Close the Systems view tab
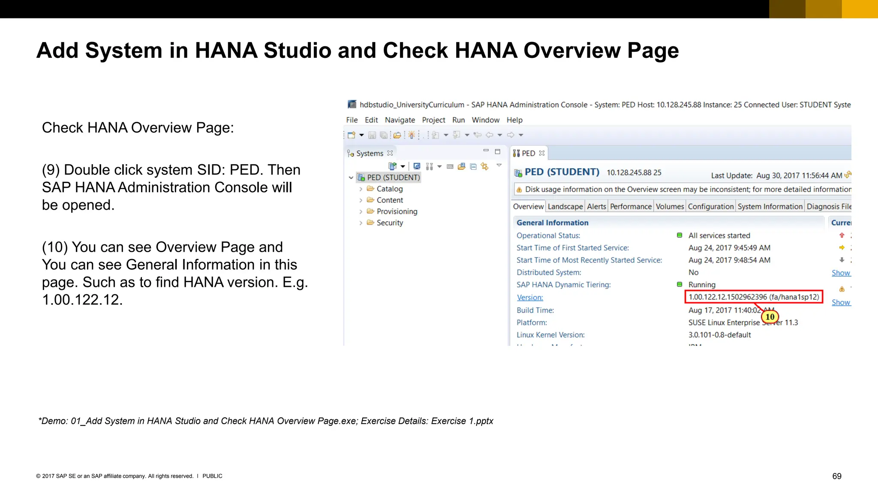This screenshot has height=494, width=878. (390, 153)
